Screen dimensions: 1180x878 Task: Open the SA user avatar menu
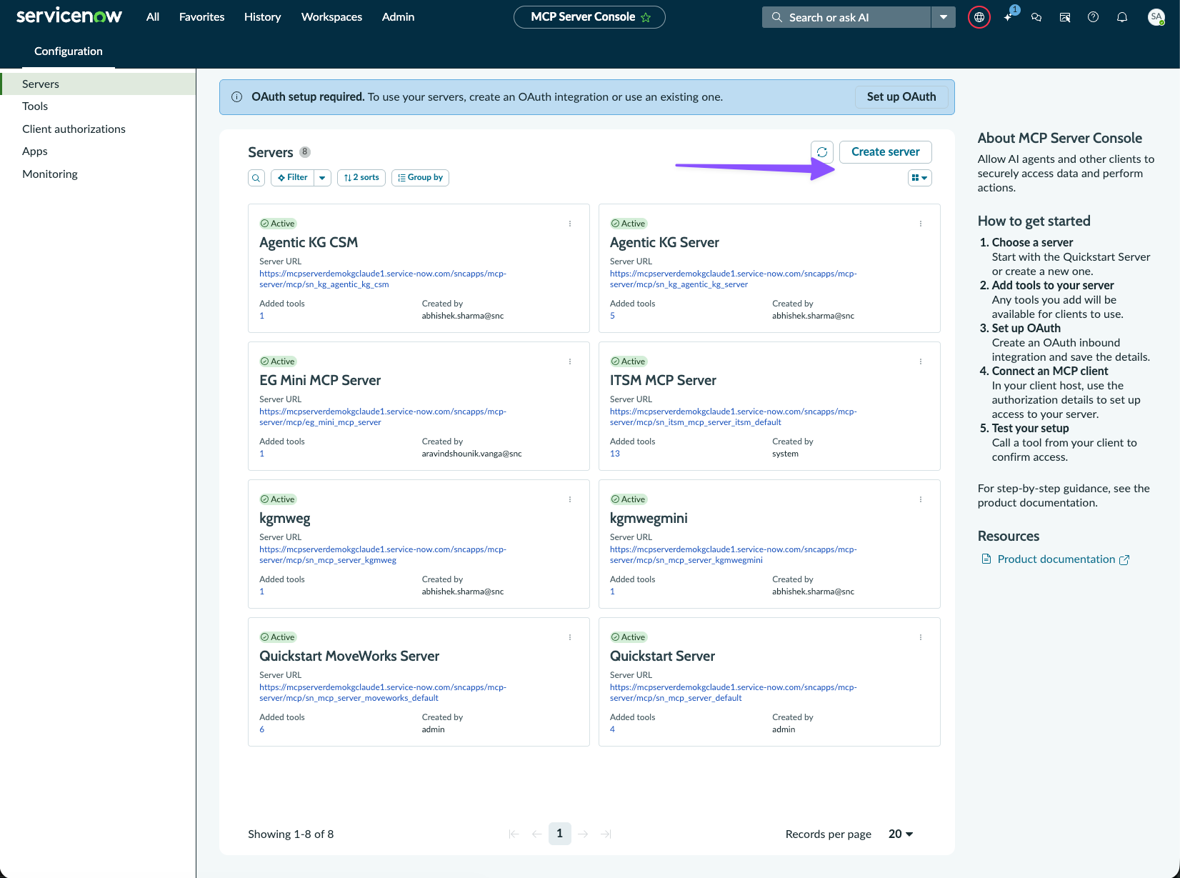click(x=1156, y=17)
